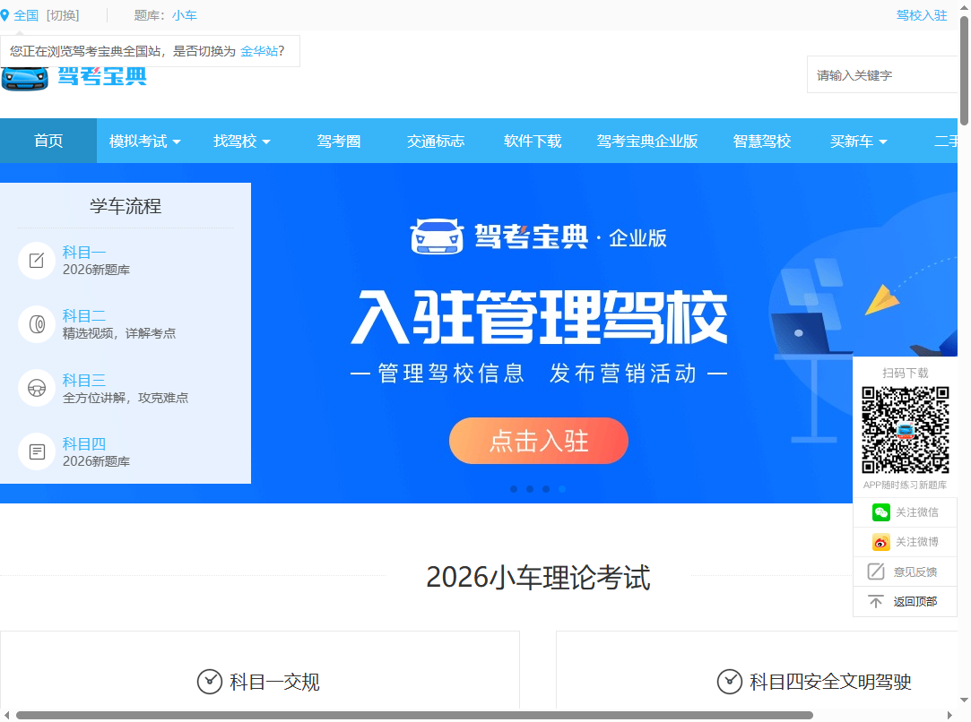Click the APP随时练习新题库 caption
971x722 pixels.
[905, 485]
